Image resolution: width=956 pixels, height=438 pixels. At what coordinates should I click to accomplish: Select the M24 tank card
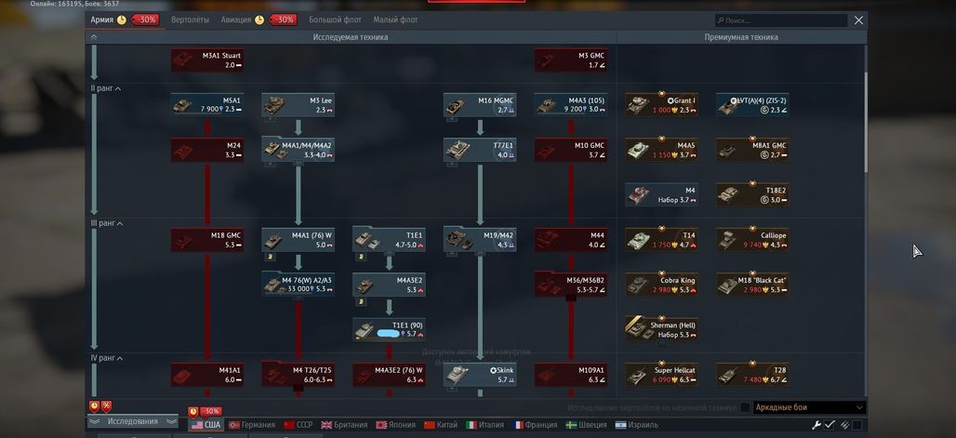pyautogui.click(x=207, y=150)
